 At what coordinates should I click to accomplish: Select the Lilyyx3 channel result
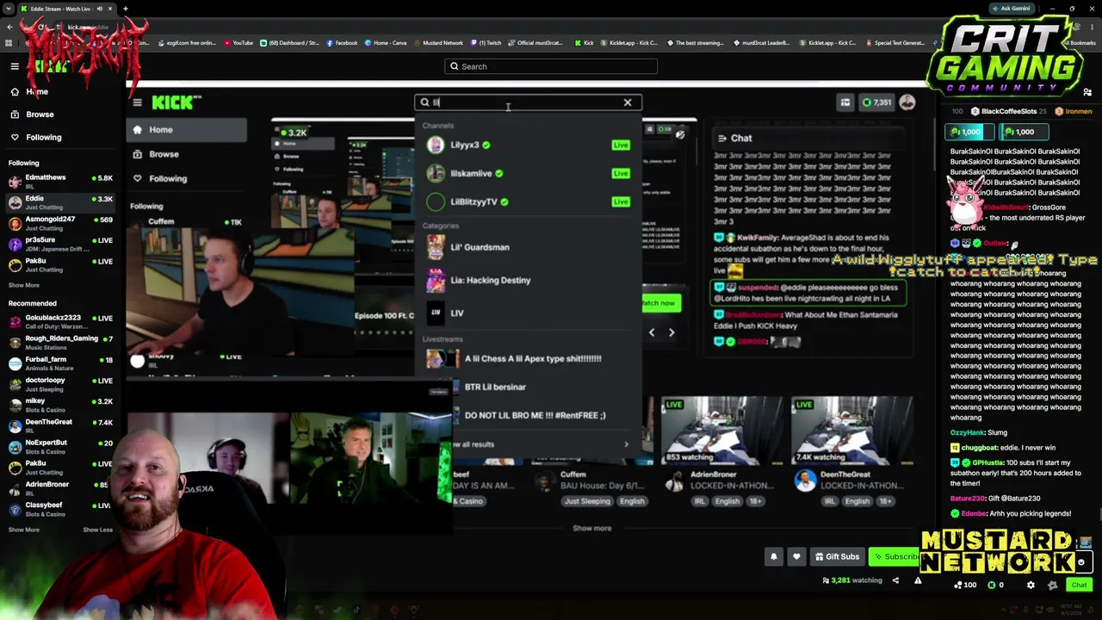pos(527,145)
